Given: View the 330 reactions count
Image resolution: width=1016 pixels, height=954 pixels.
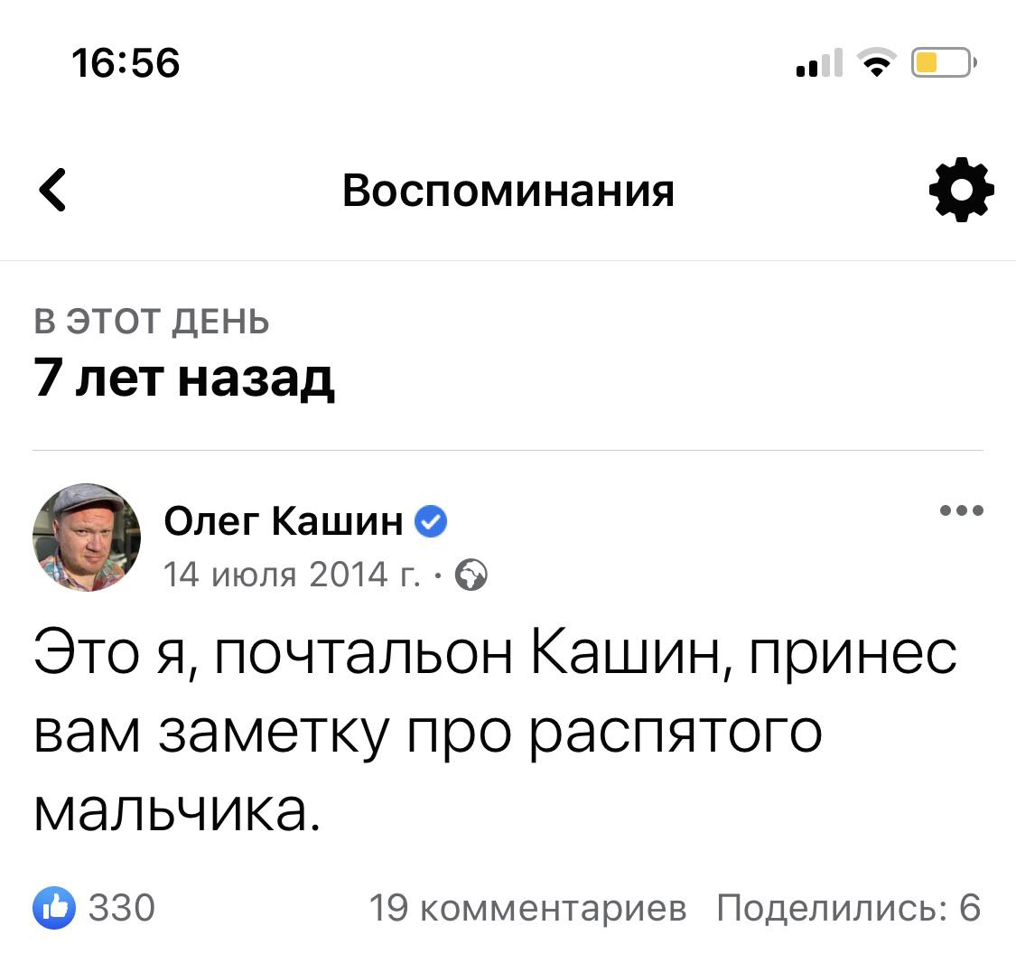Looking at the screenshot, I should pos(121,908).
